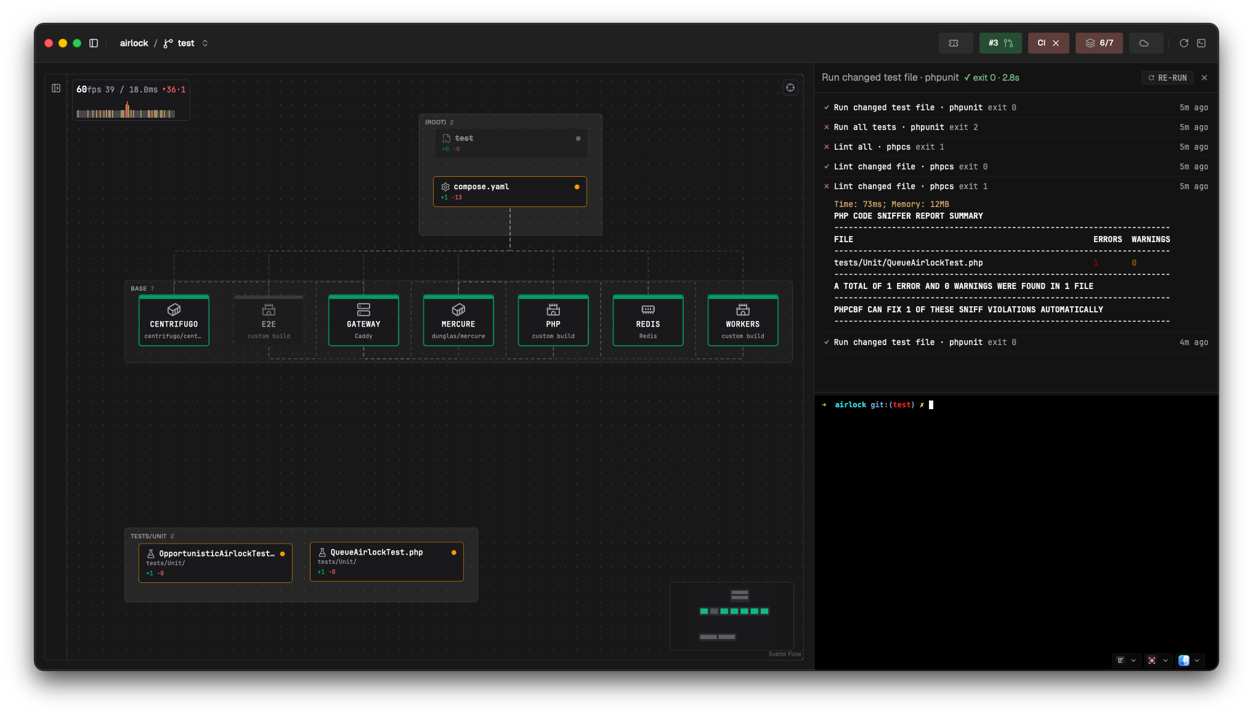Viewport: 1253px width, 716px height.
Task: Select the CENTRIFUGO service node
Action: 174,320
